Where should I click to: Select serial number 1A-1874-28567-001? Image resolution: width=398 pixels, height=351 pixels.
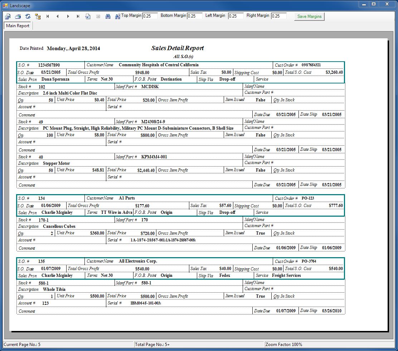148,240
